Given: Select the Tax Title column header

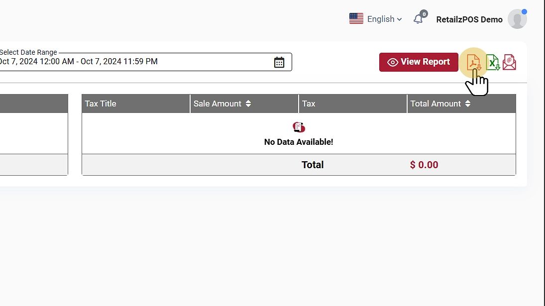Looking at the screenshot, I should click(101, 103).
